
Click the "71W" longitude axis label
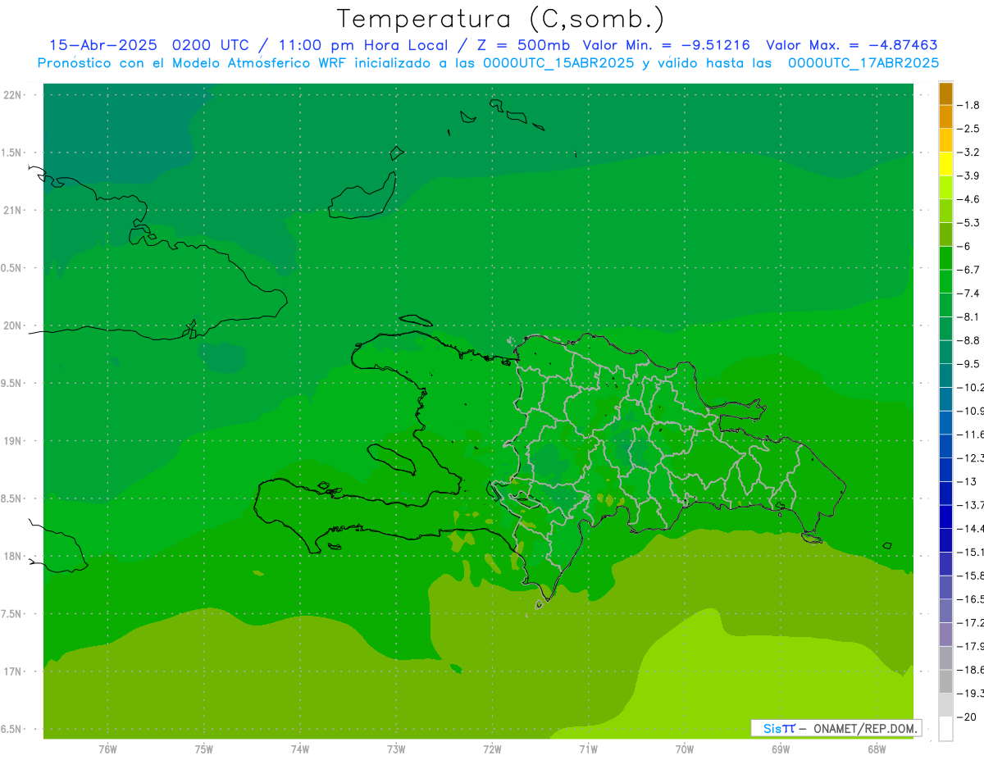[588, 749]
